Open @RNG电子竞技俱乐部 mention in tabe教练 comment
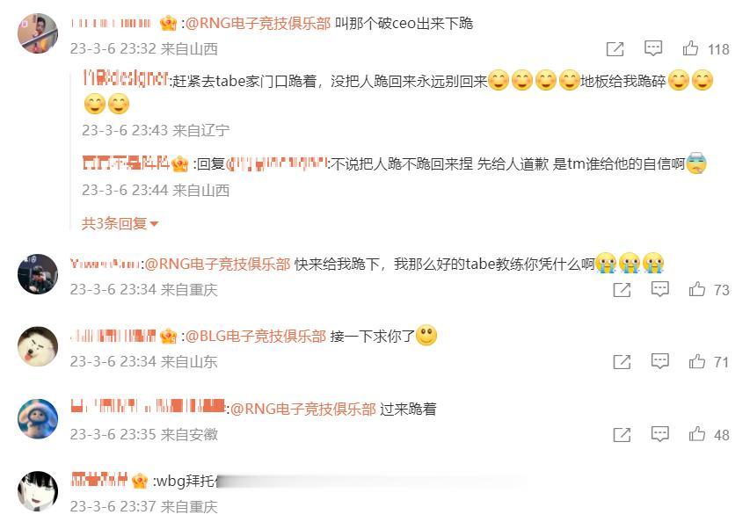This screenshot has width=750, height=522. 218,264
